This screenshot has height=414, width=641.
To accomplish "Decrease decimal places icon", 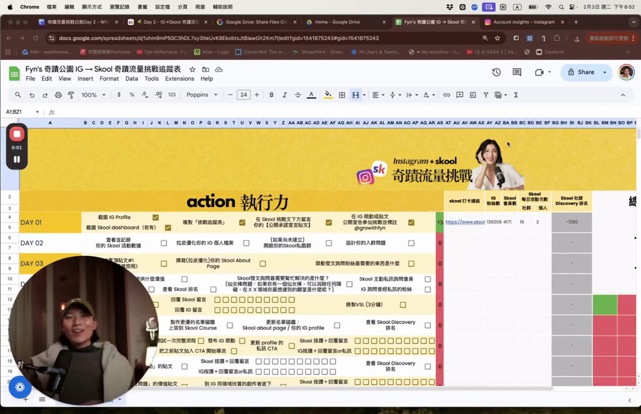I will (x=145, y=94).
